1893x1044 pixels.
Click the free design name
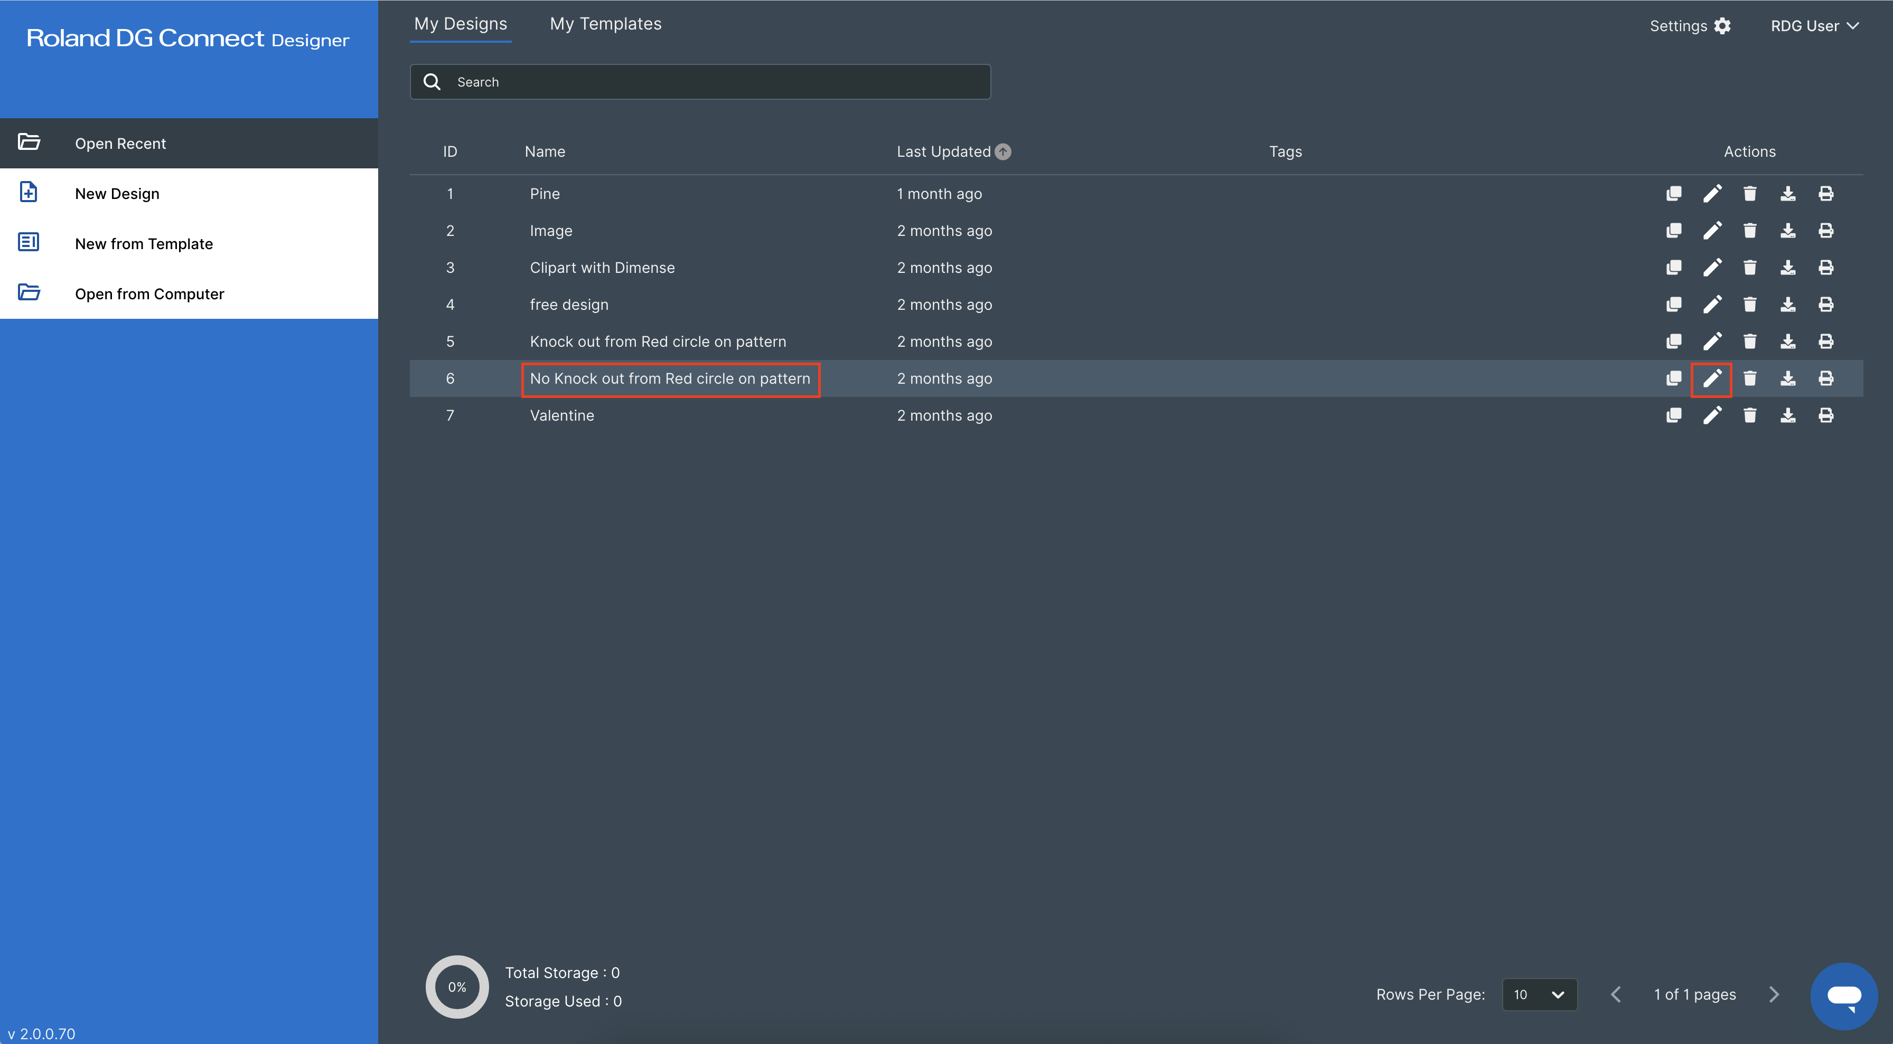[569, 305]
